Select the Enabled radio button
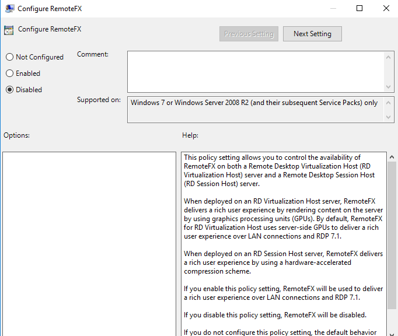 [x=10, y=73]
